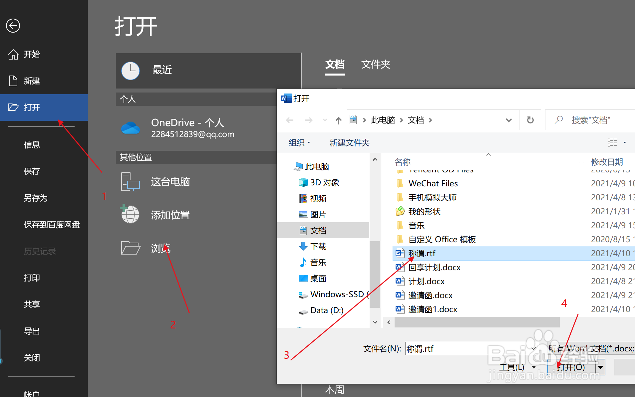Click the back navigation arrow in dialog
The height and width of the screenshot is (397, 635).
[x=290, y=120]
